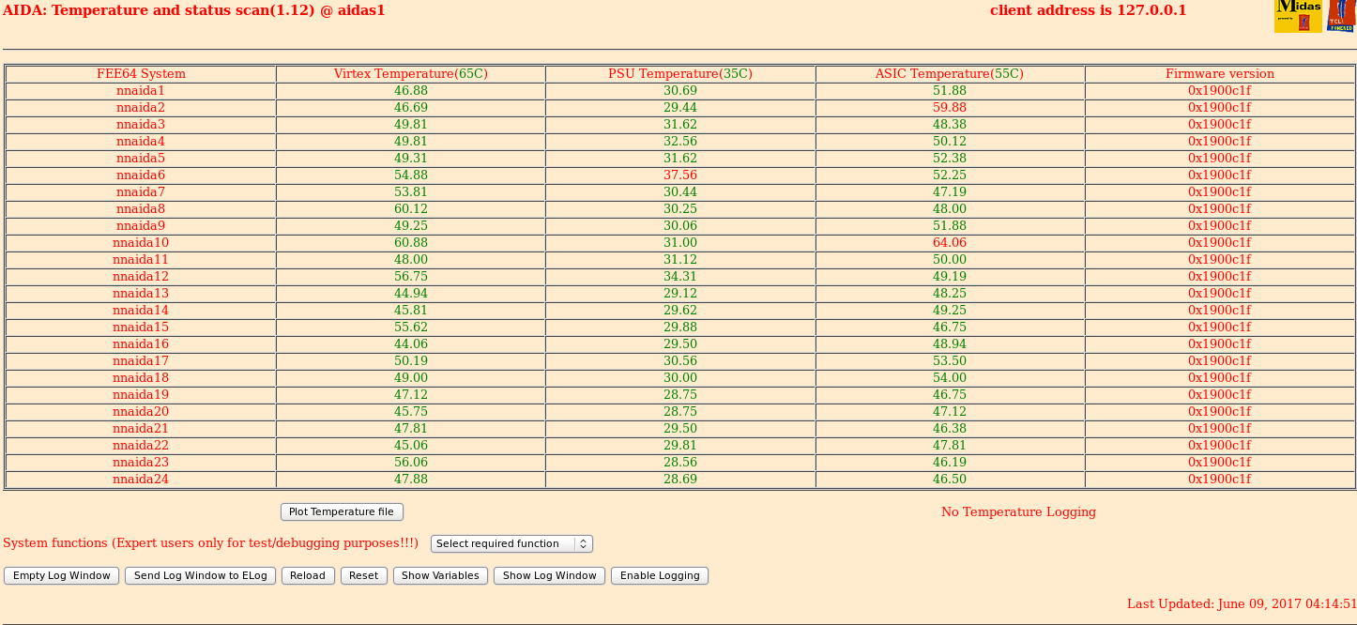Select nnaida24 row name cell
Viewport: 1357px width, 625px height.
tap(141, 480)
